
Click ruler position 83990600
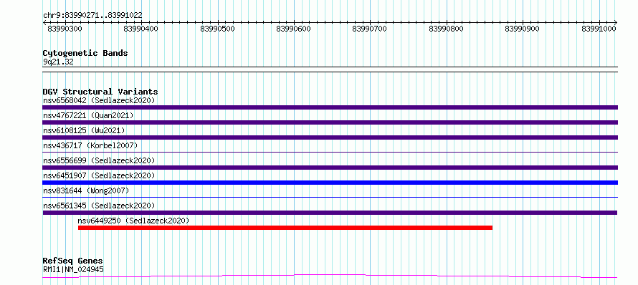click(293, 29)
